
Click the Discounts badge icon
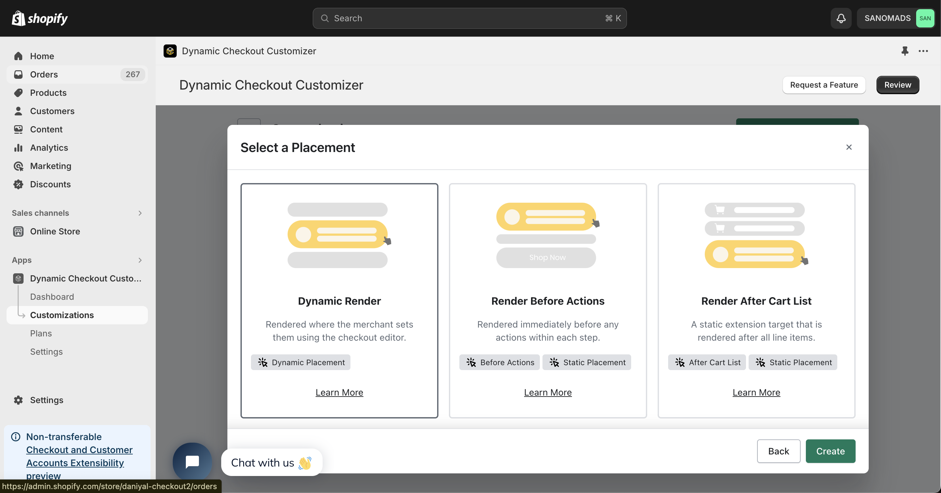tap(18, 184)
